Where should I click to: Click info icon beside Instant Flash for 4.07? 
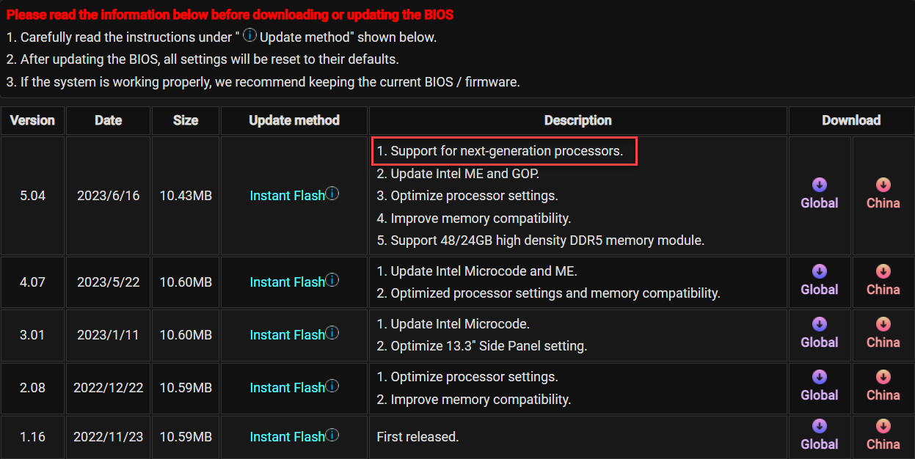tap(332, 281)
